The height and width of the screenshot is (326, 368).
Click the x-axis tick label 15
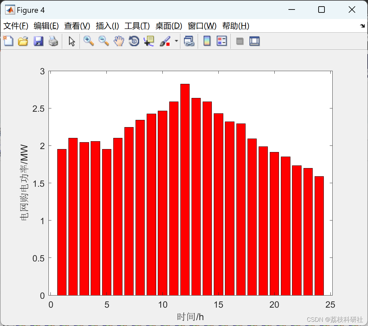tap(218, 305)
